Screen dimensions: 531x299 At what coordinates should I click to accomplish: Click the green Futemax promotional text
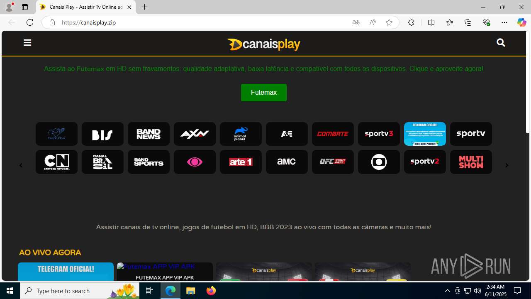click(263, 69)
